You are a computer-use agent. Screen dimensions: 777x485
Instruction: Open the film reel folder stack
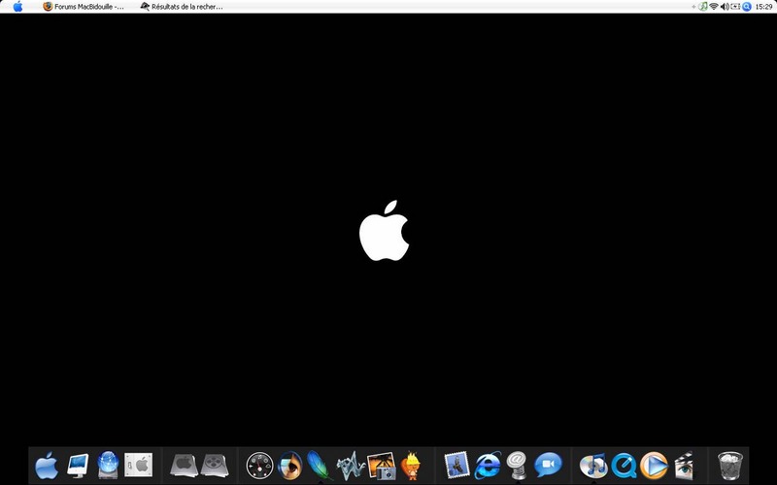(x=215, y=466)
